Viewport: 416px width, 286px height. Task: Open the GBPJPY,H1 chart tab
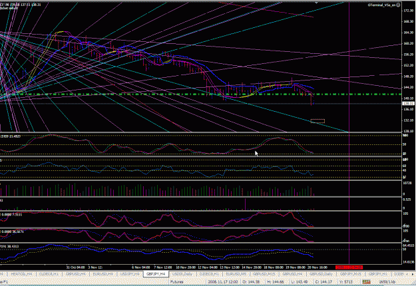coord(378,274)
